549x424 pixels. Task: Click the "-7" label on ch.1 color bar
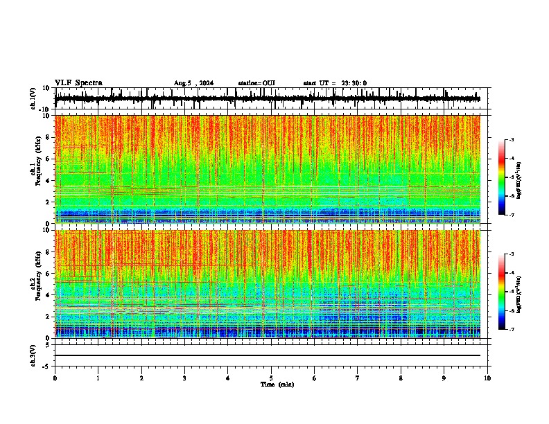[x=511, y=215]
